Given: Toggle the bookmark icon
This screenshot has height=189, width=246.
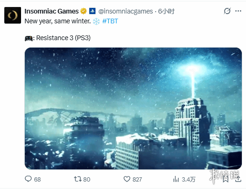Looking at the screenshot, I should (x=225, y=179).
